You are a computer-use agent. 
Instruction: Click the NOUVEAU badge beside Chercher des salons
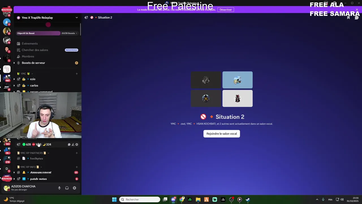click(71, 50)
